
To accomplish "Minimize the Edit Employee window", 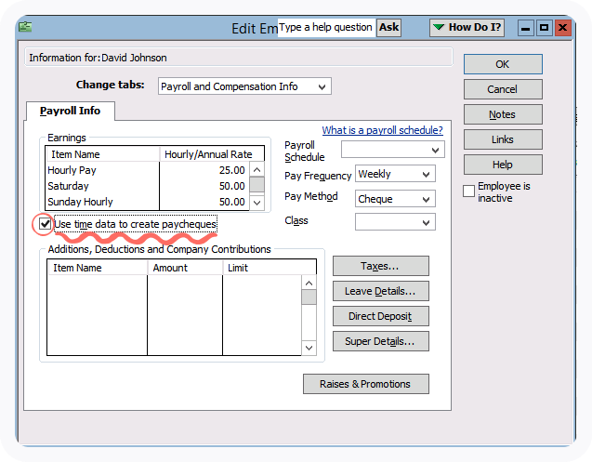I will (525, 28).
